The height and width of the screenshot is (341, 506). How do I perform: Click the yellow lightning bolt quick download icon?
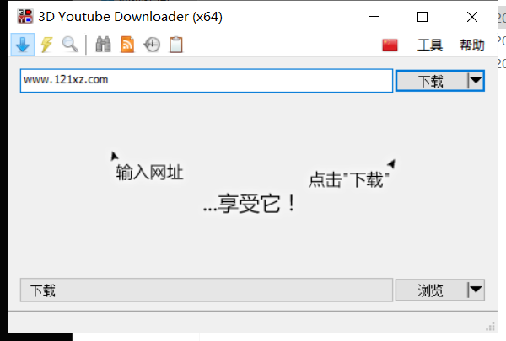pyautogui.click(x=46, y=45)
